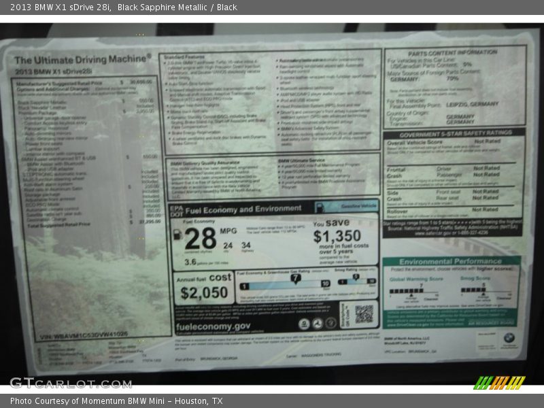Click the smog rating marker 5

point(356,277)
